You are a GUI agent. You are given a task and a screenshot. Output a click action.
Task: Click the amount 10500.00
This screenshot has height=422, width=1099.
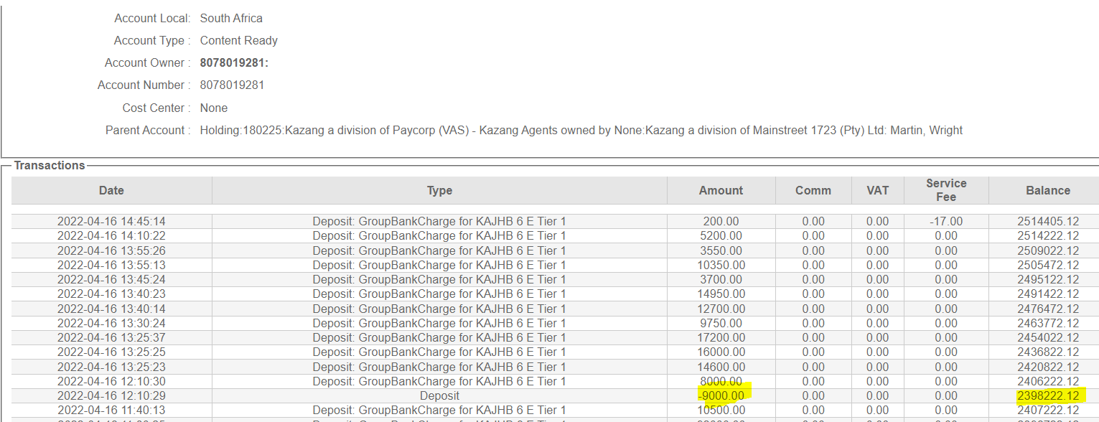click(x=721, y=411)
